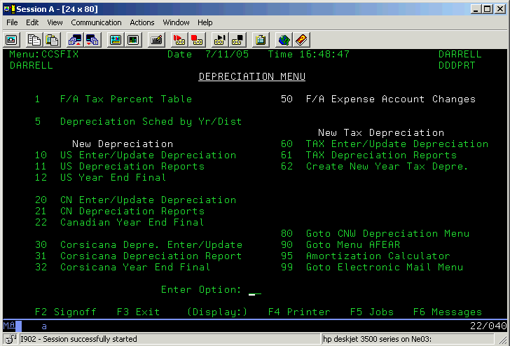Click the globe icon in the toolbar
The image size is (510, 346).
click(x=284, y=39)
